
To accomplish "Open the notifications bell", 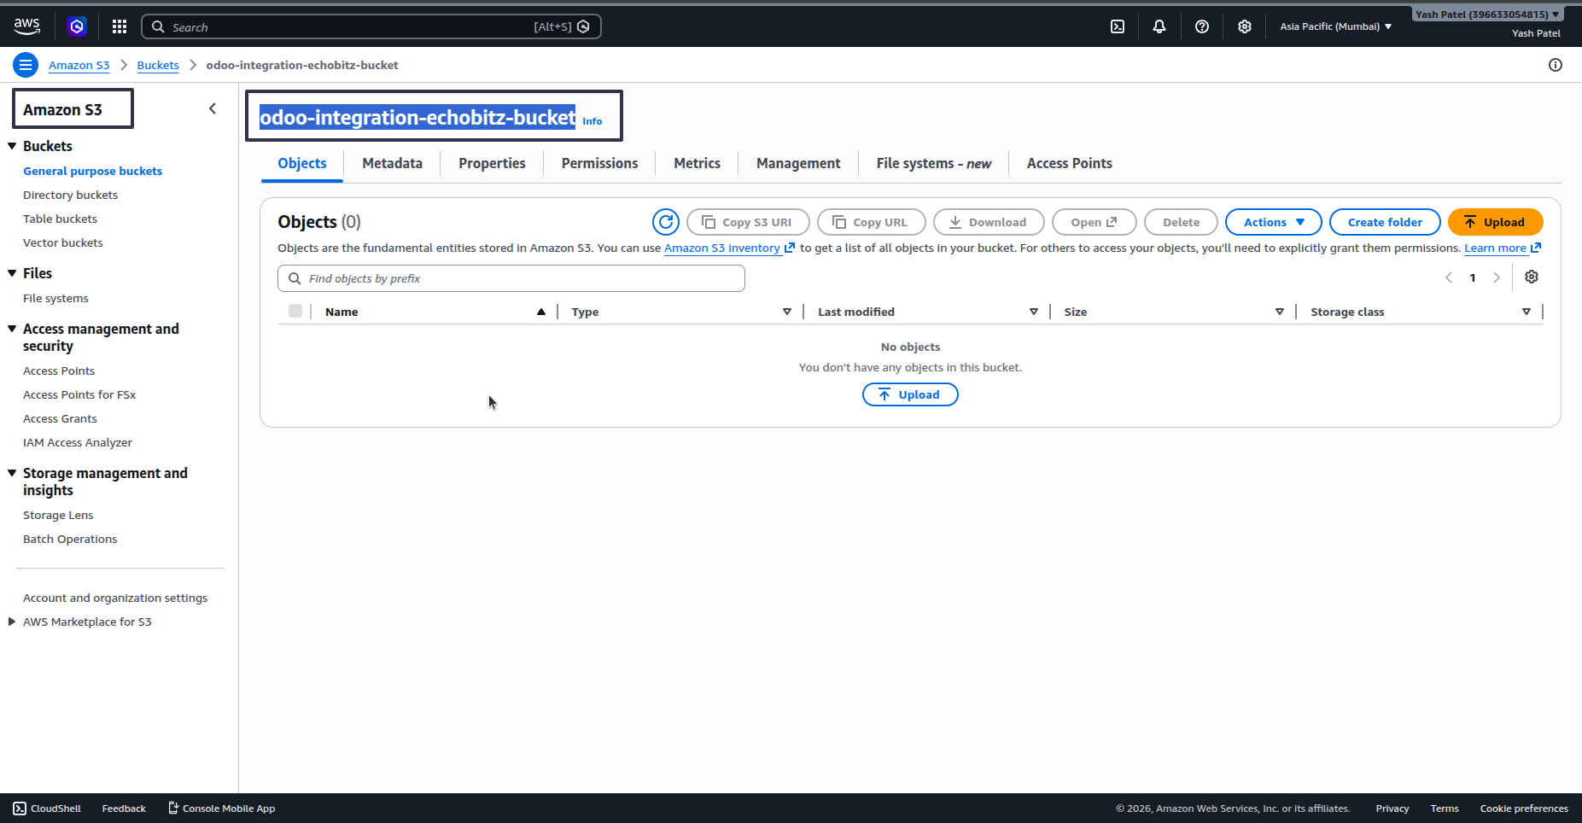I will point(1159,26).
